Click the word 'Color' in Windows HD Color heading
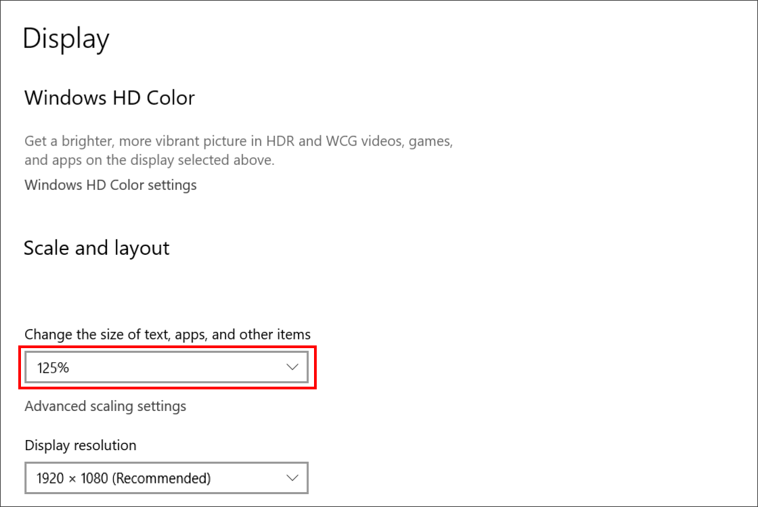The image size is (758, 507). pyautogui.click(x=171, y=98)
